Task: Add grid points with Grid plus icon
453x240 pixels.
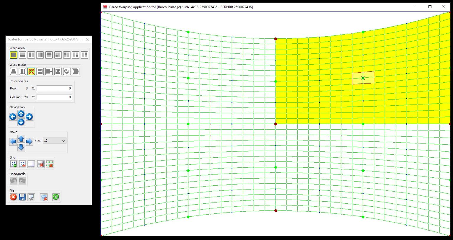Action: (14, 164)
